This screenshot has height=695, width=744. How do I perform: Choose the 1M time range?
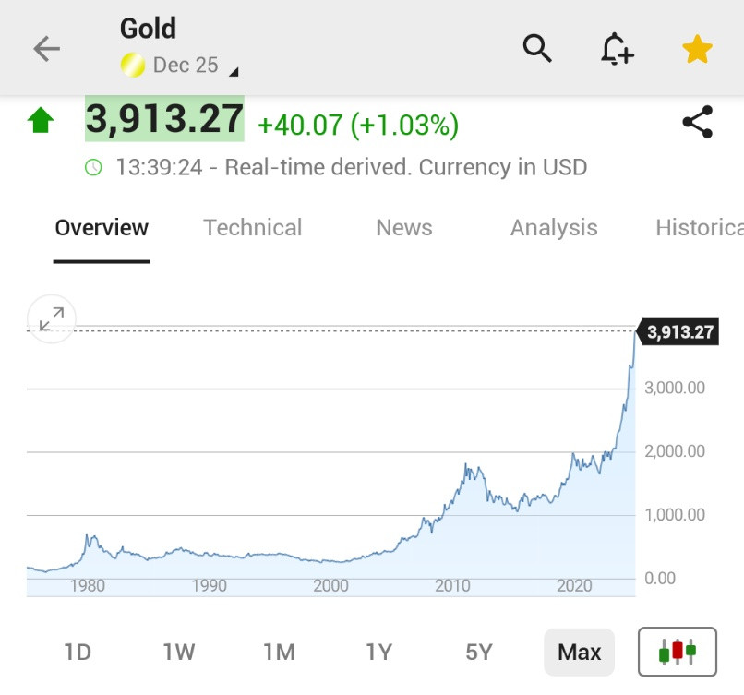tap(279, 653)
